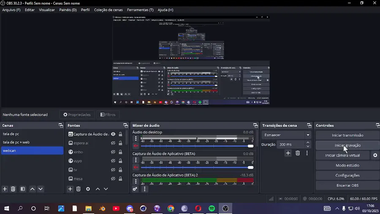Toggle lock on espera ai source

coord(120,143)
